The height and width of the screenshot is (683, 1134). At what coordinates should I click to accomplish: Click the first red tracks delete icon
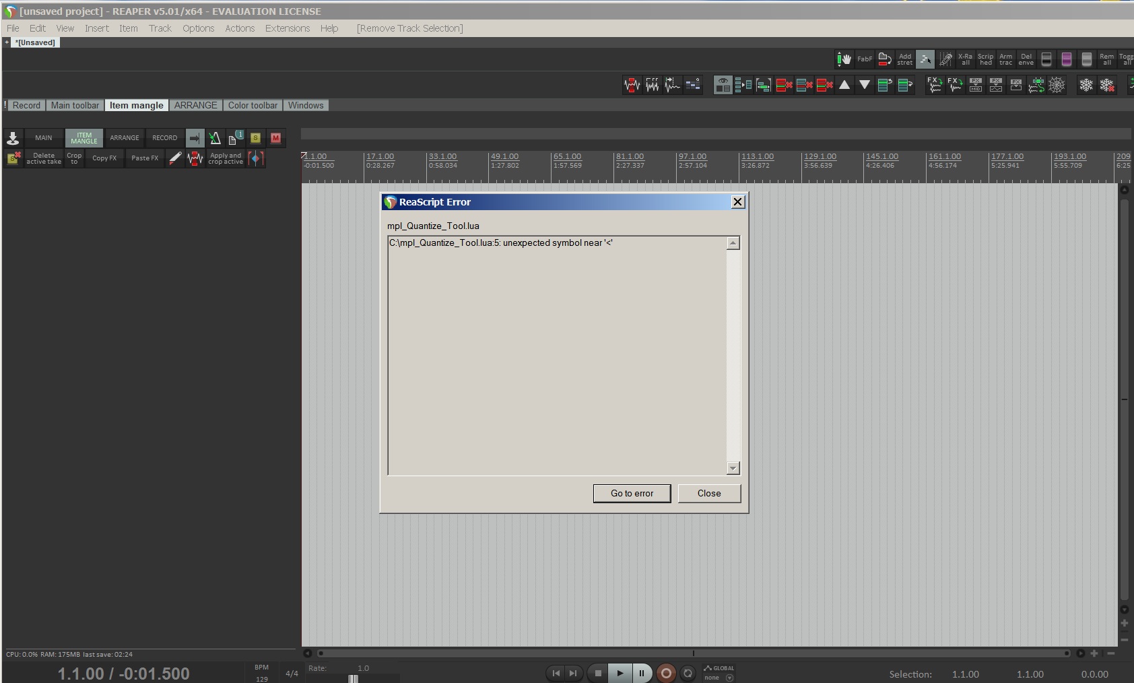(784, 85)
